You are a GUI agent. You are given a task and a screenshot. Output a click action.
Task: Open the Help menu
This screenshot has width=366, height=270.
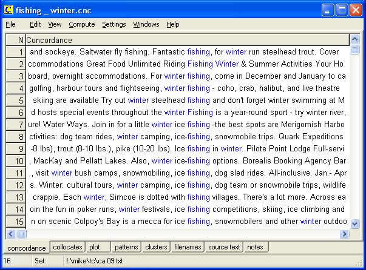(173, 24)
